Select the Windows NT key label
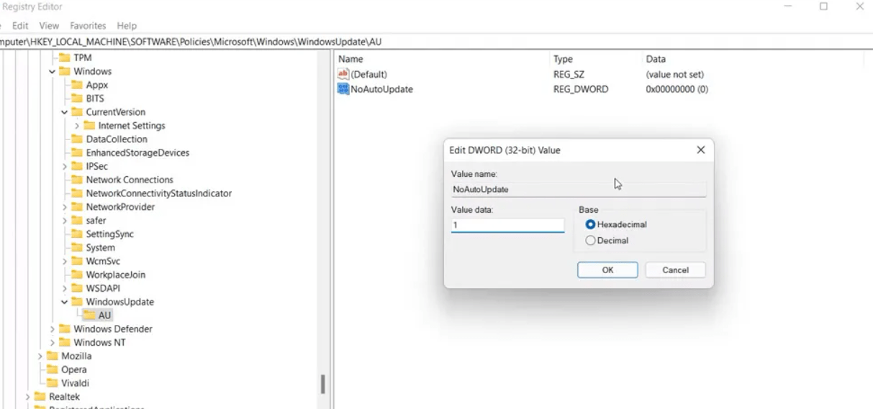 (99, 343)
